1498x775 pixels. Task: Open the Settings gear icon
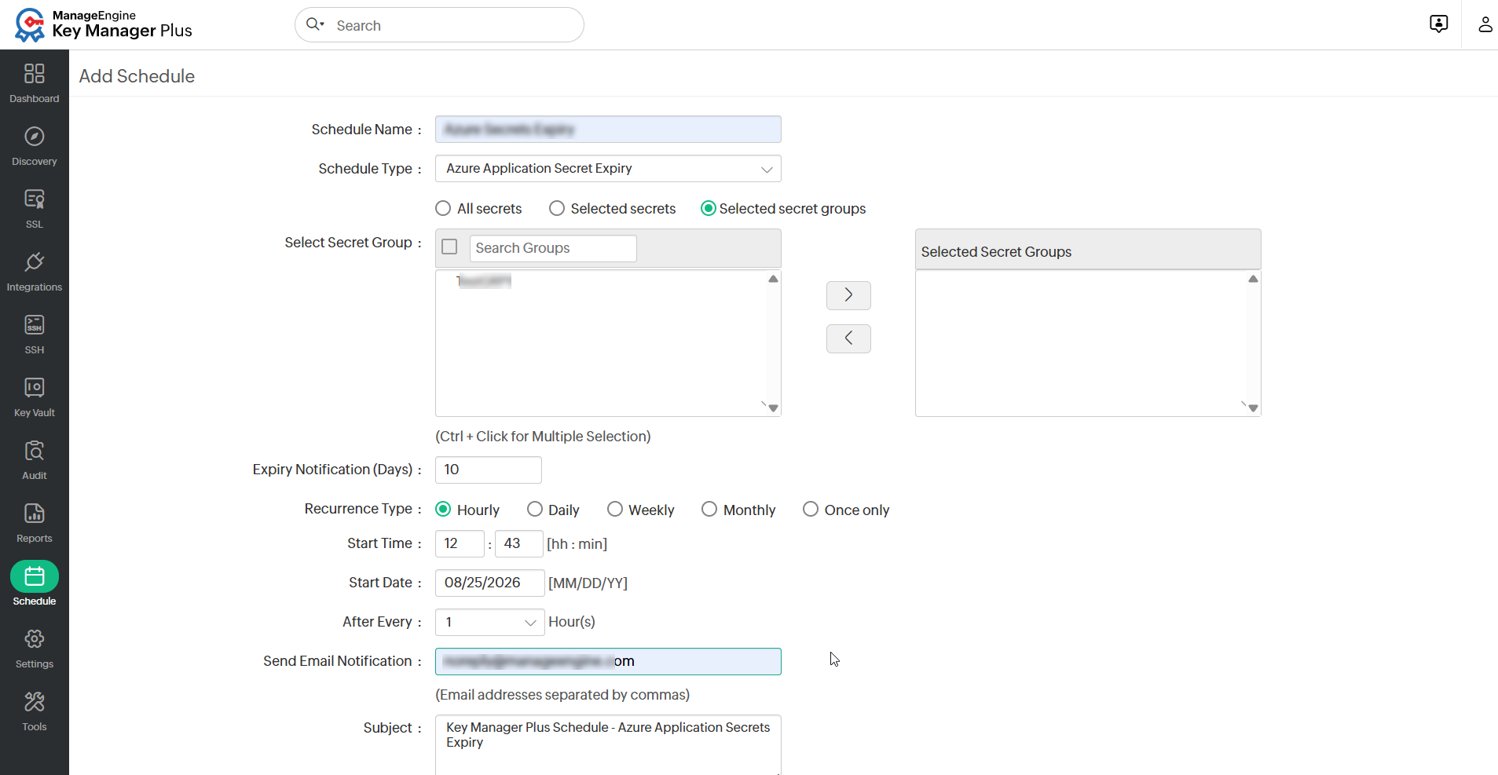point(35,639)
